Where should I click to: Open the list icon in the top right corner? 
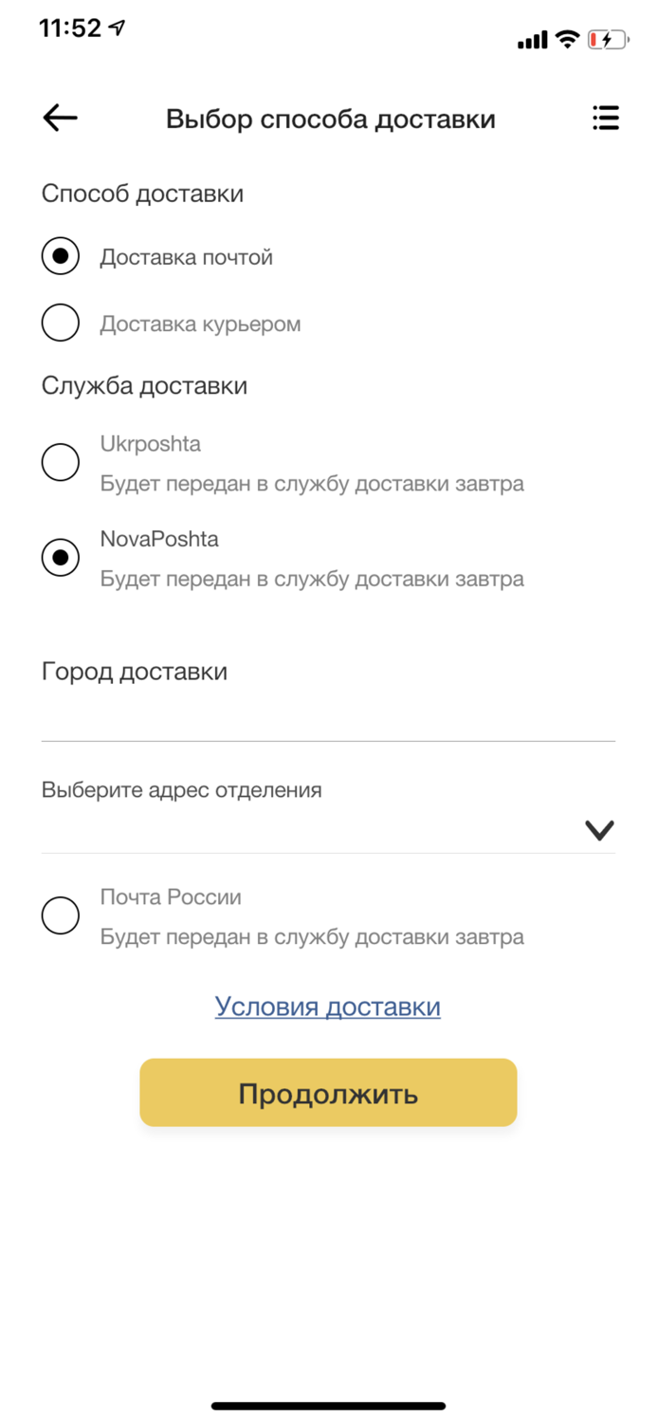click(x=605, y=118)
